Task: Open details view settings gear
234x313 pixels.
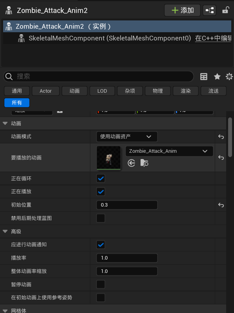Action: [x=229, y=77]
